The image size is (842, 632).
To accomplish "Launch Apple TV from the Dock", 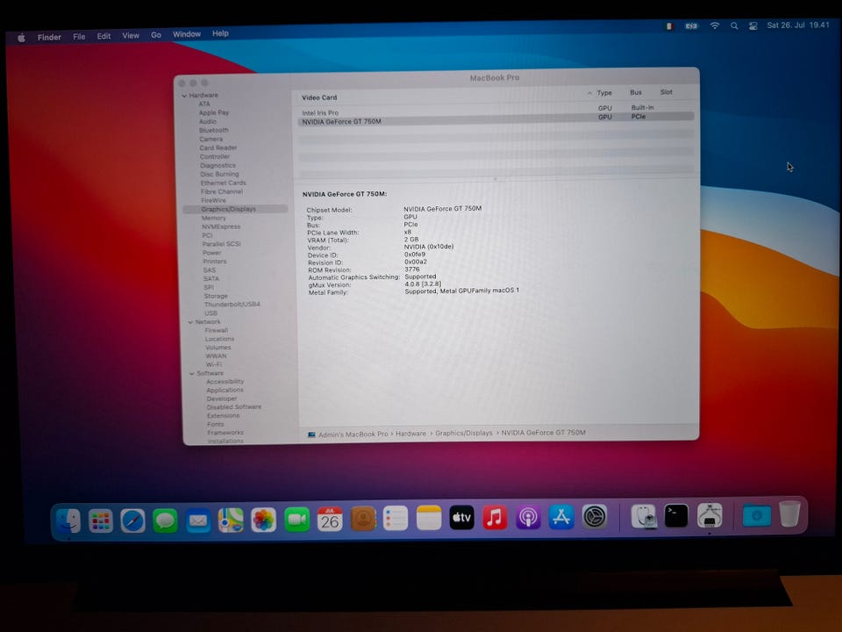I will [462, 518].
